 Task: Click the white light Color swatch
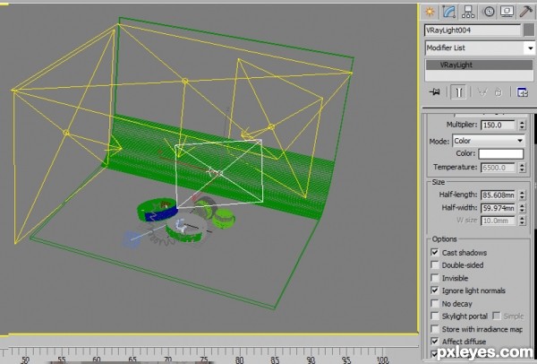point(500,153)
